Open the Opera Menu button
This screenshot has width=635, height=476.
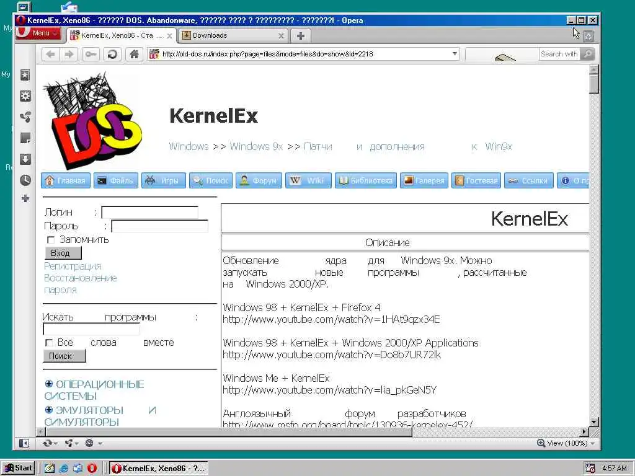pyautogui.click(x=38, y=33)
